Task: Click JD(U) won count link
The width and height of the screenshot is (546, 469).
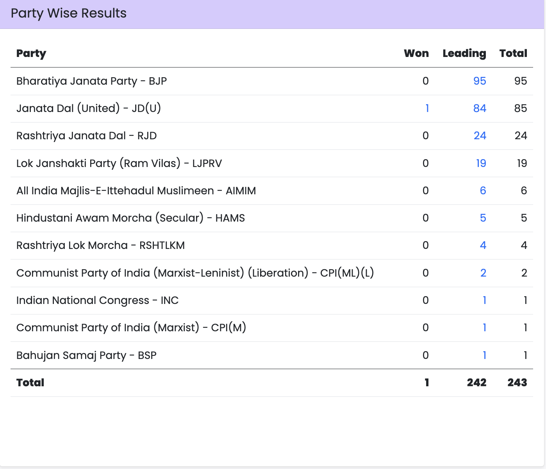Action: (x=427, y=108)
